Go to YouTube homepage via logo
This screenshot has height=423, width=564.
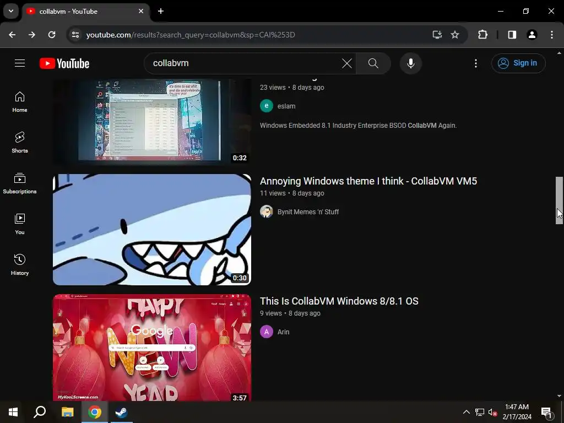coord(64,63)
